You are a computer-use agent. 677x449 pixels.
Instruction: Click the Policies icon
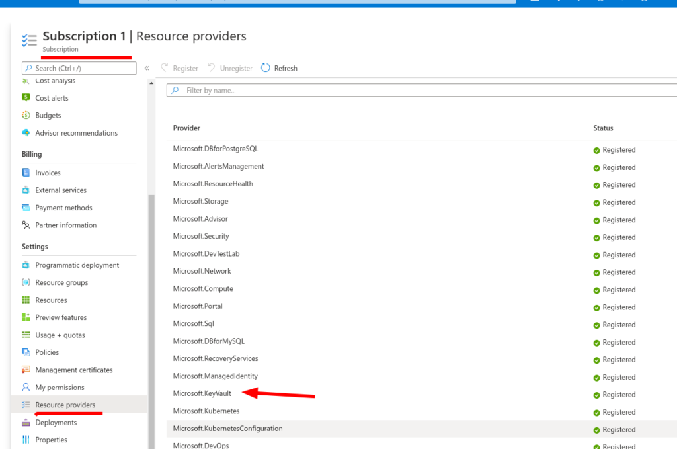pos(26,352)
